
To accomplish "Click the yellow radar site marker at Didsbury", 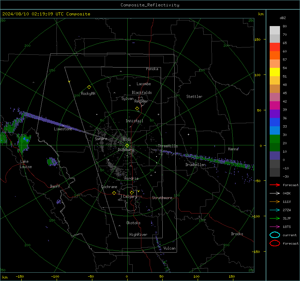I will click(127, 146).
